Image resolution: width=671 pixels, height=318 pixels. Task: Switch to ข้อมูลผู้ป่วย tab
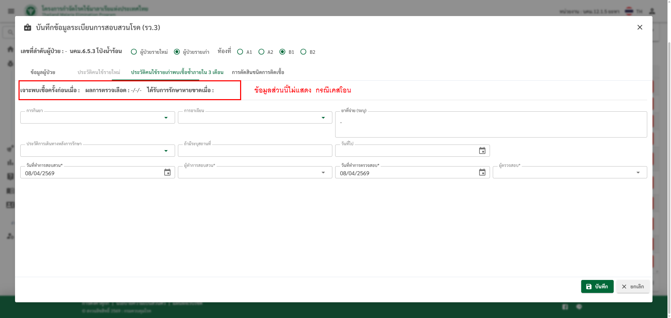[x=43, y=72]
